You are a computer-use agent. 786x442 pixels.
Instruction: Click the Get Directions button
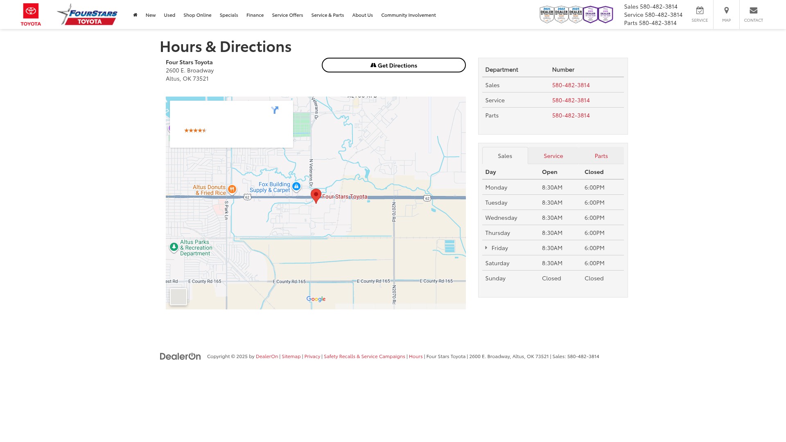click(x=393, y=65)
